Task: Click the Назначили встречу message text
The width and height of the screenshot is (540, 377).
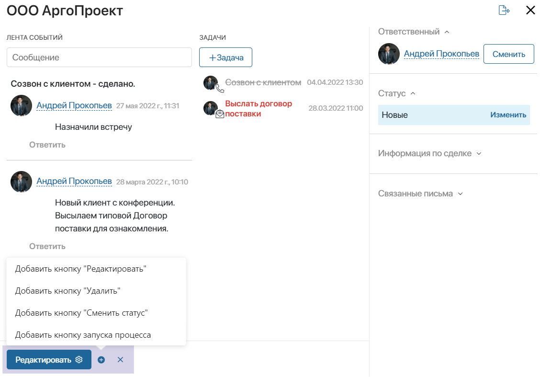Action: pos(93,127)
